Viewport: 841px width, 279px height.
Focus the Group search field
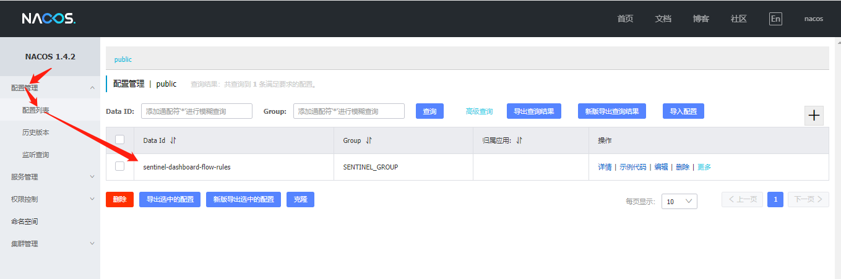pyautogui.click(x=349, y=111)
